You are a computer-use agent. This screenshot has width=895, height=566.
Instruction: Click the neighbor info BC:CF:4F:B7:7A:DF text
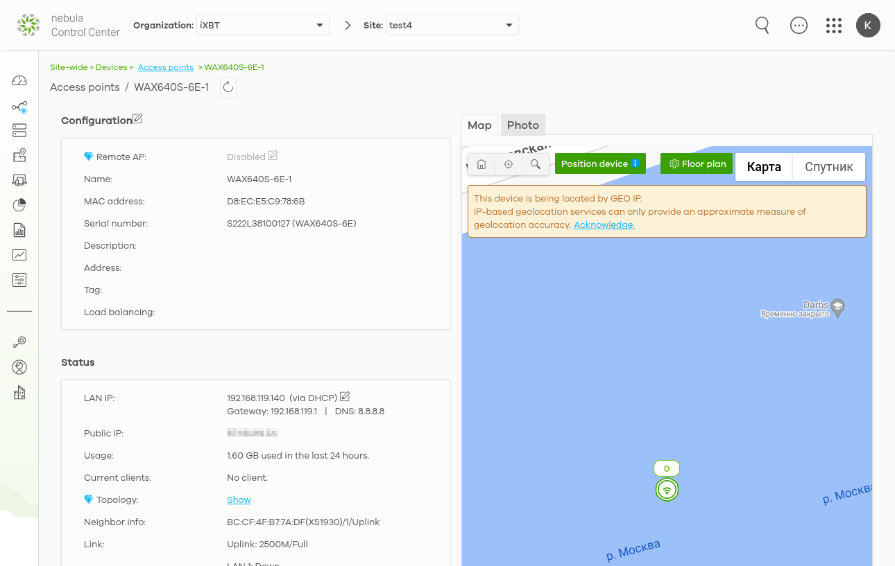[x=303, y=522]
